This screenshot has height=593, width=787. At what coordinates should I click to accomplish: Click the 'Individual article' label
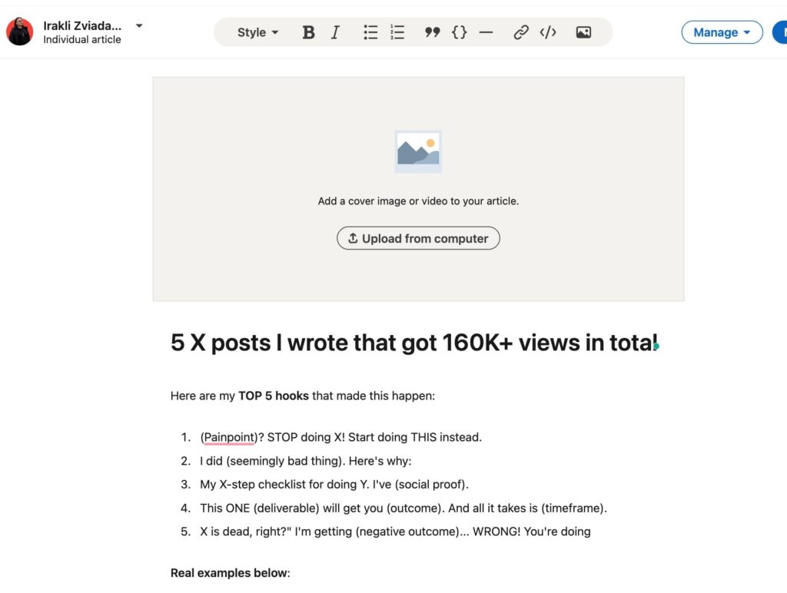pyautogui.click(x=81, y=40)
